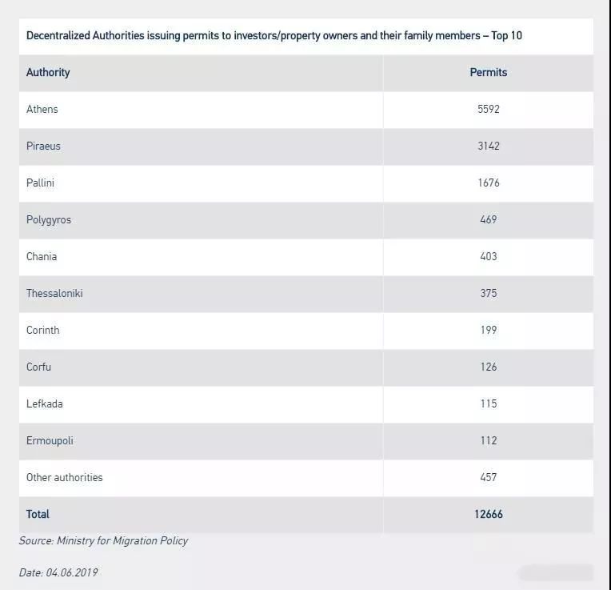
Task: Click the Pallini authority name
Action: coord(40,183)
